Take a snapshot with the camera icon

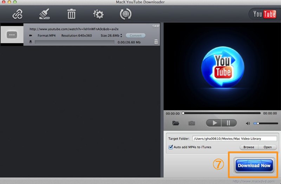191,123
